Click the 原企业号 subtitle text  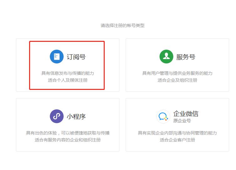tap(182, 121)
